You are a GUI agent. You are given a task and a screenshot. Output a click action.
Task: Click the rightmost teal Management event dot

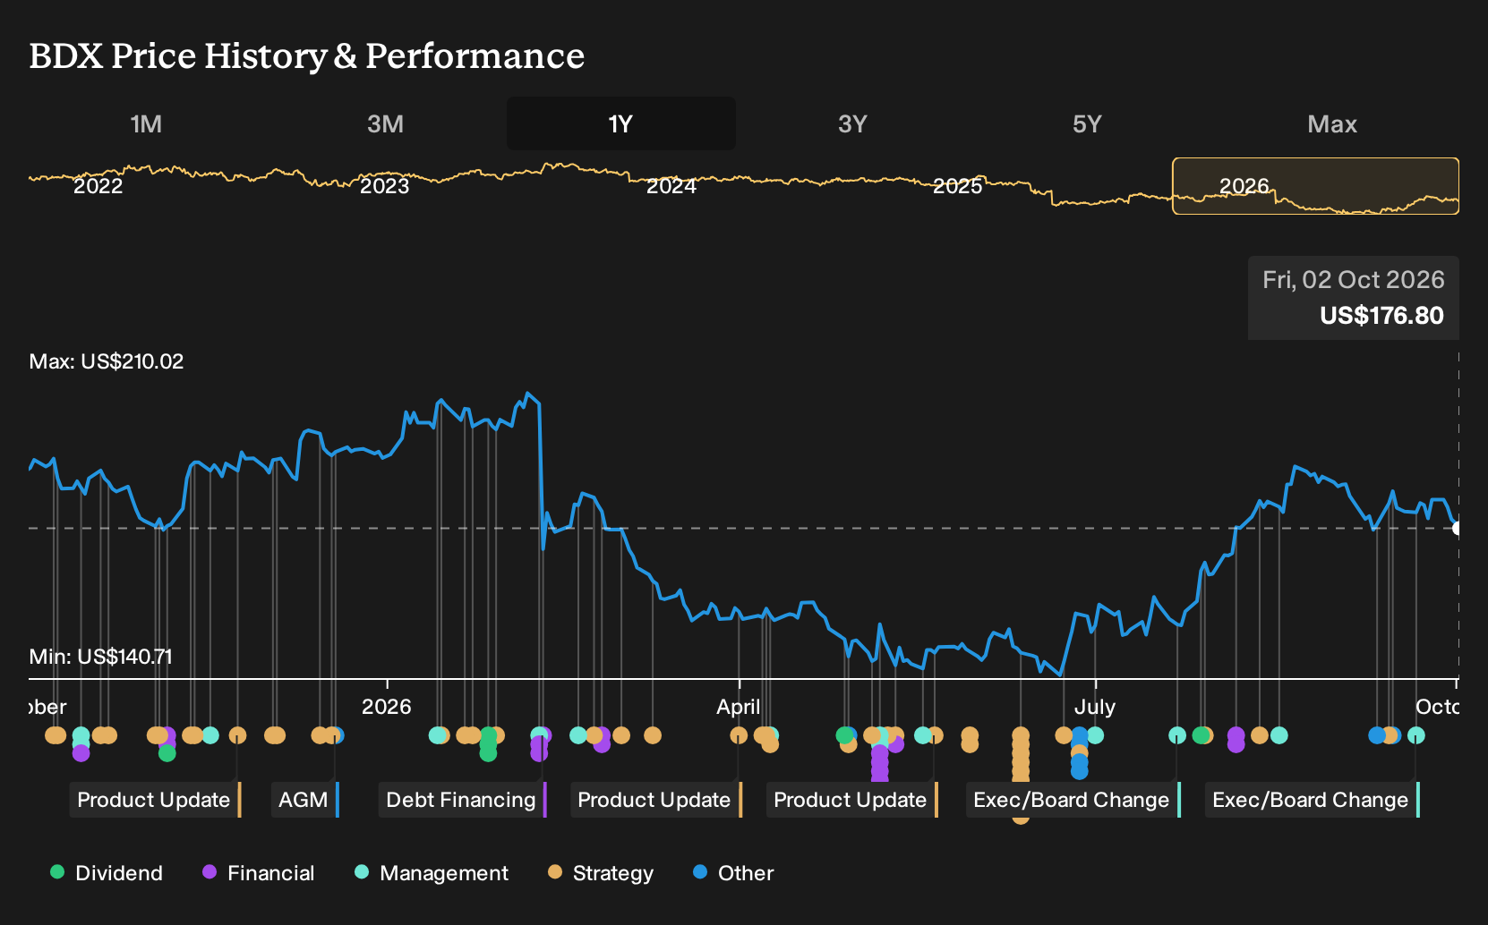1416,735
